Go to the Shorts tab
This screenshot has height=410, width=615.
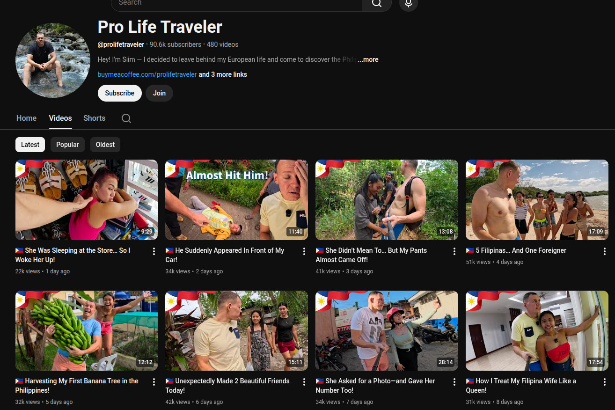coord(95,118)
